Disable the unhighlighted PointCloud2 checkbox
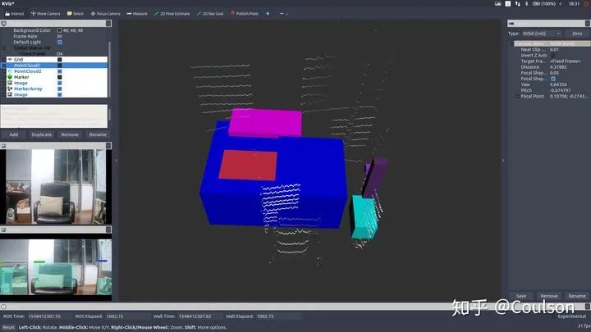The width and height of the screenshot is (591, 332). (x=60, y=71)
